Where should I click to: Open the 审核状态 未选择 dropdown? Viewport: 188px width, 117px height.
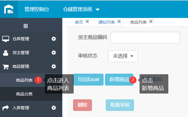click(123, 56)
